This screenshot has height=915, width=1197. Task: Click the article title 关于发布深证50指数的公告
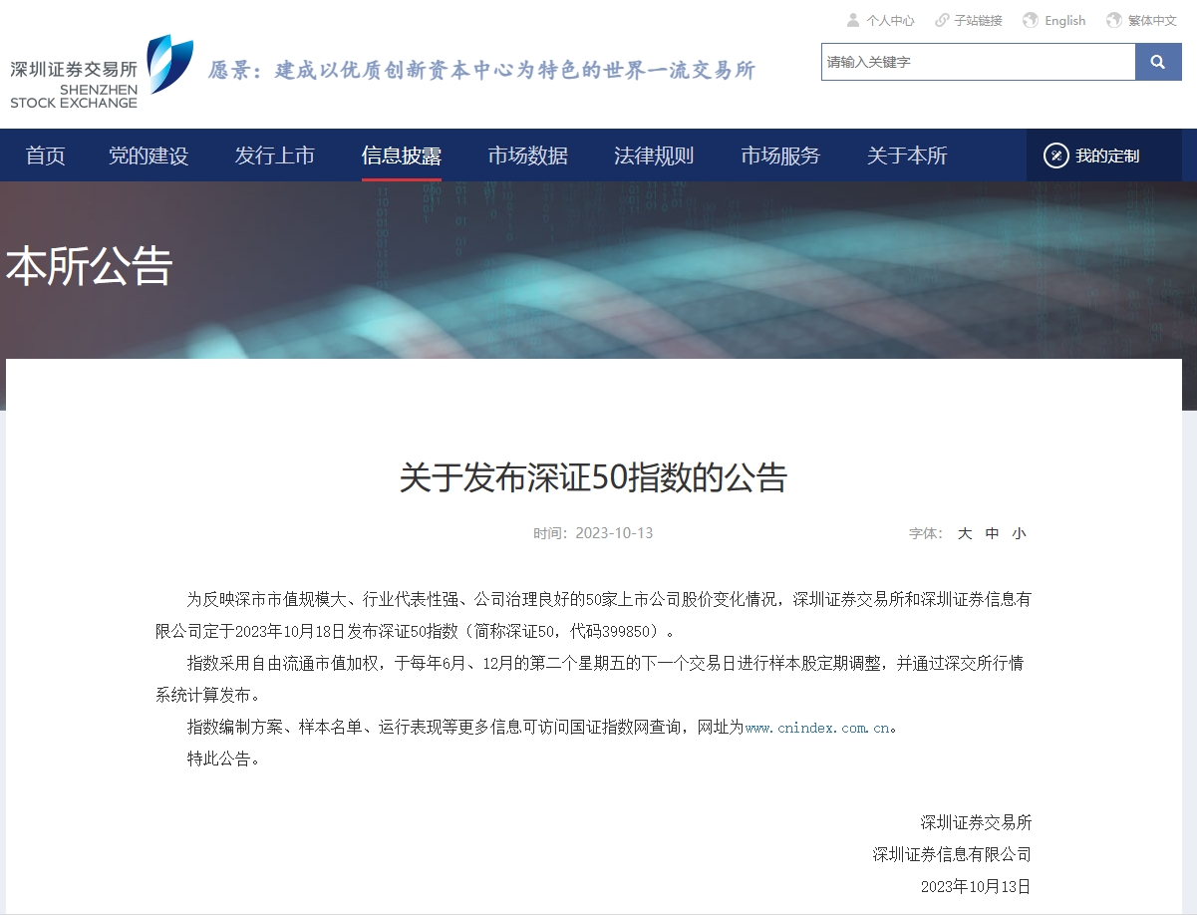(x=593, y=477)
